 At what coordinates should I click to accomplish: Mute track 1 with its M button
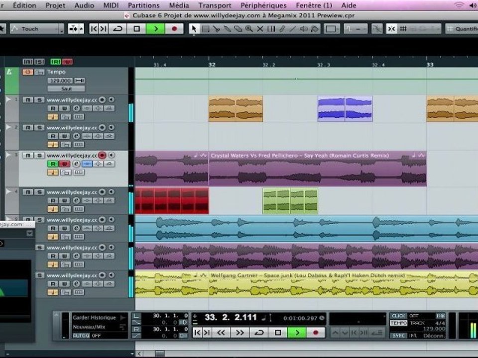click(x=28, y=100)
